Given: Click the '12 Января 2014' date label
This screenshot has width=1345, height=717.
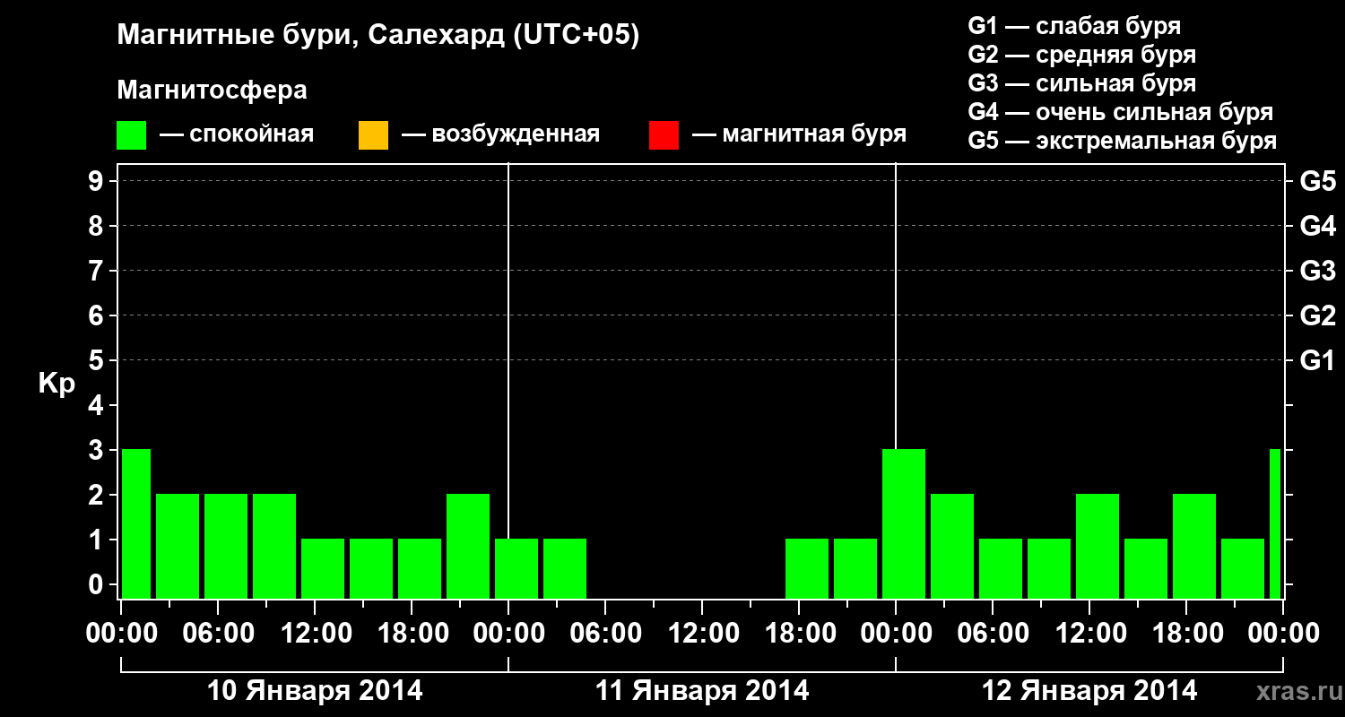Looking at the screenshot, I should [x=1089, y=691].
